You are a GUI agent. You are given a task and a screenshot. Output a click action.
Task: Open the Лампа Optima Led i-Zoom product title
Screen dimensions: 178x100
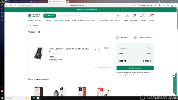[x=69, y=50]
